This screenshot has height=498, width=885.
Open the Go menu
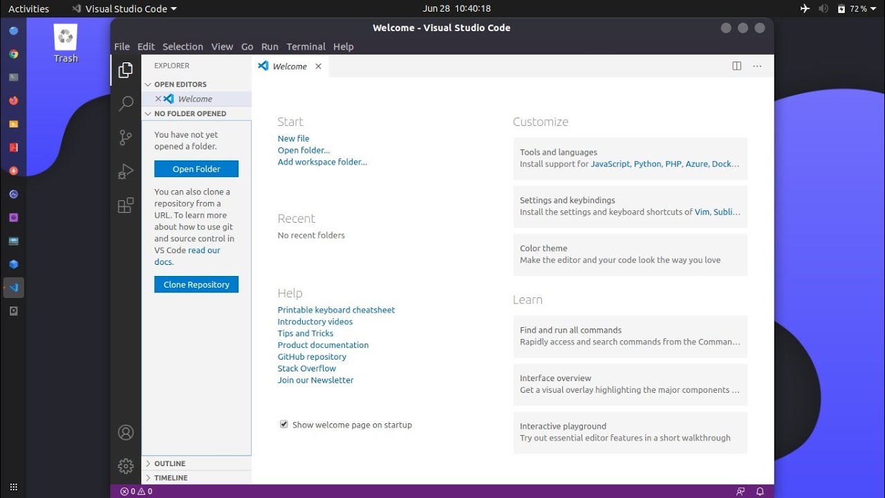pos(247,47)
